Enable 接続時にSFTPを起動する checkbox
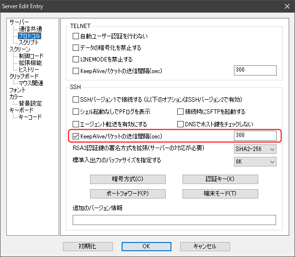 180,112
